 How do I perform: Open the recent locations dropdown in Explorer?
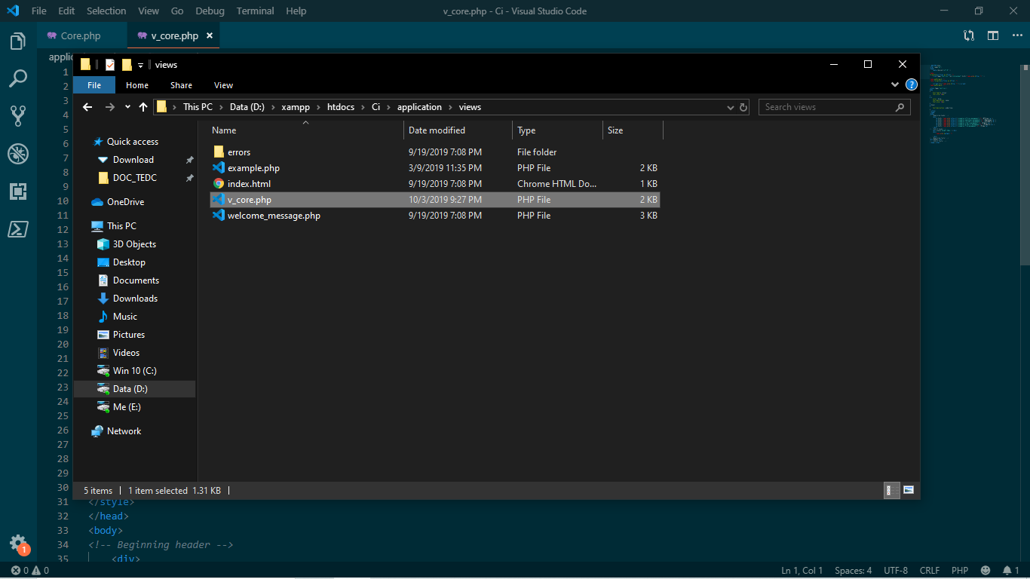[127, 107]
